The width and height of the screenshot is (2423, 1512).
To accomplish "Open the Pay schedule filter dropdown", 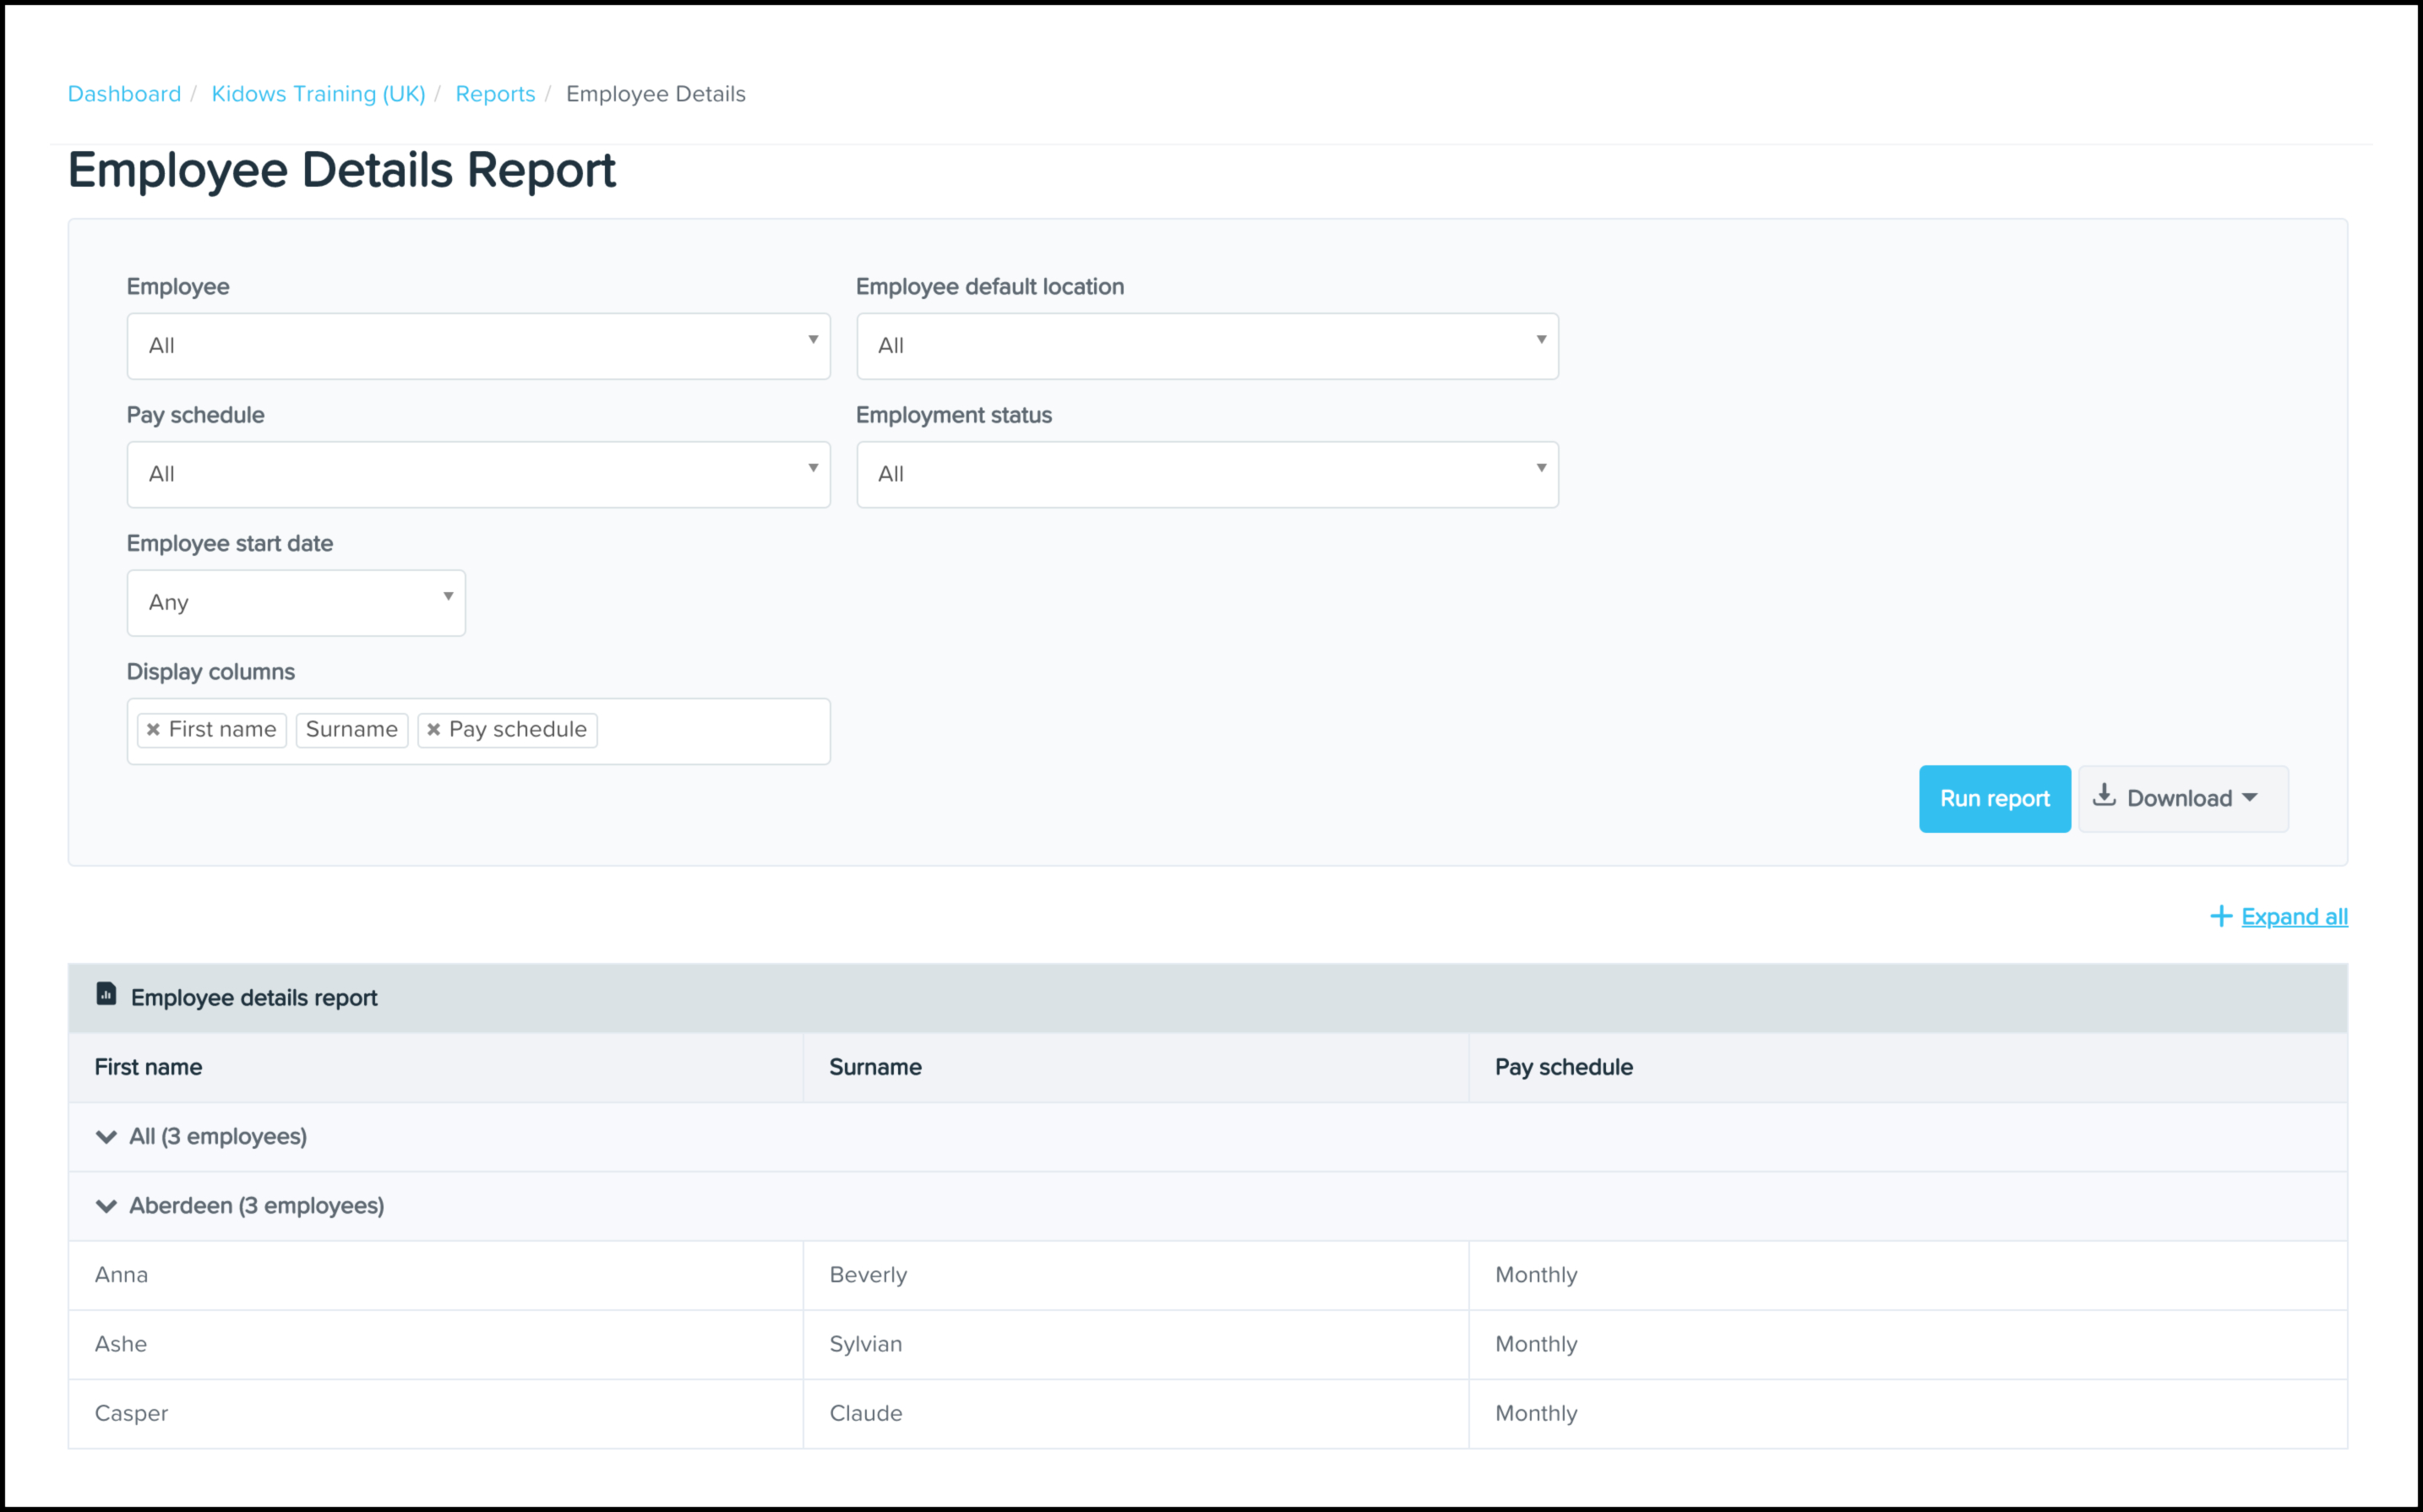I will pyautogui.click(x=478, y=475).
